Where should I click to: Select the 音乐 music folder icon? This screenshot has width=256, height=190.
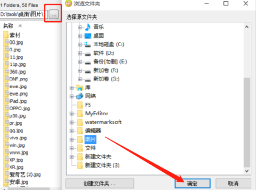point(88,27)
